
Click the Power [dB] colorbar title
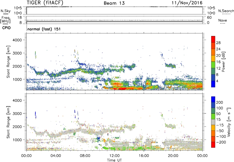pyautogui.click(x=223, y=62)
